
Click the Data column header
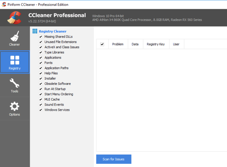click(x=135, y=44)
